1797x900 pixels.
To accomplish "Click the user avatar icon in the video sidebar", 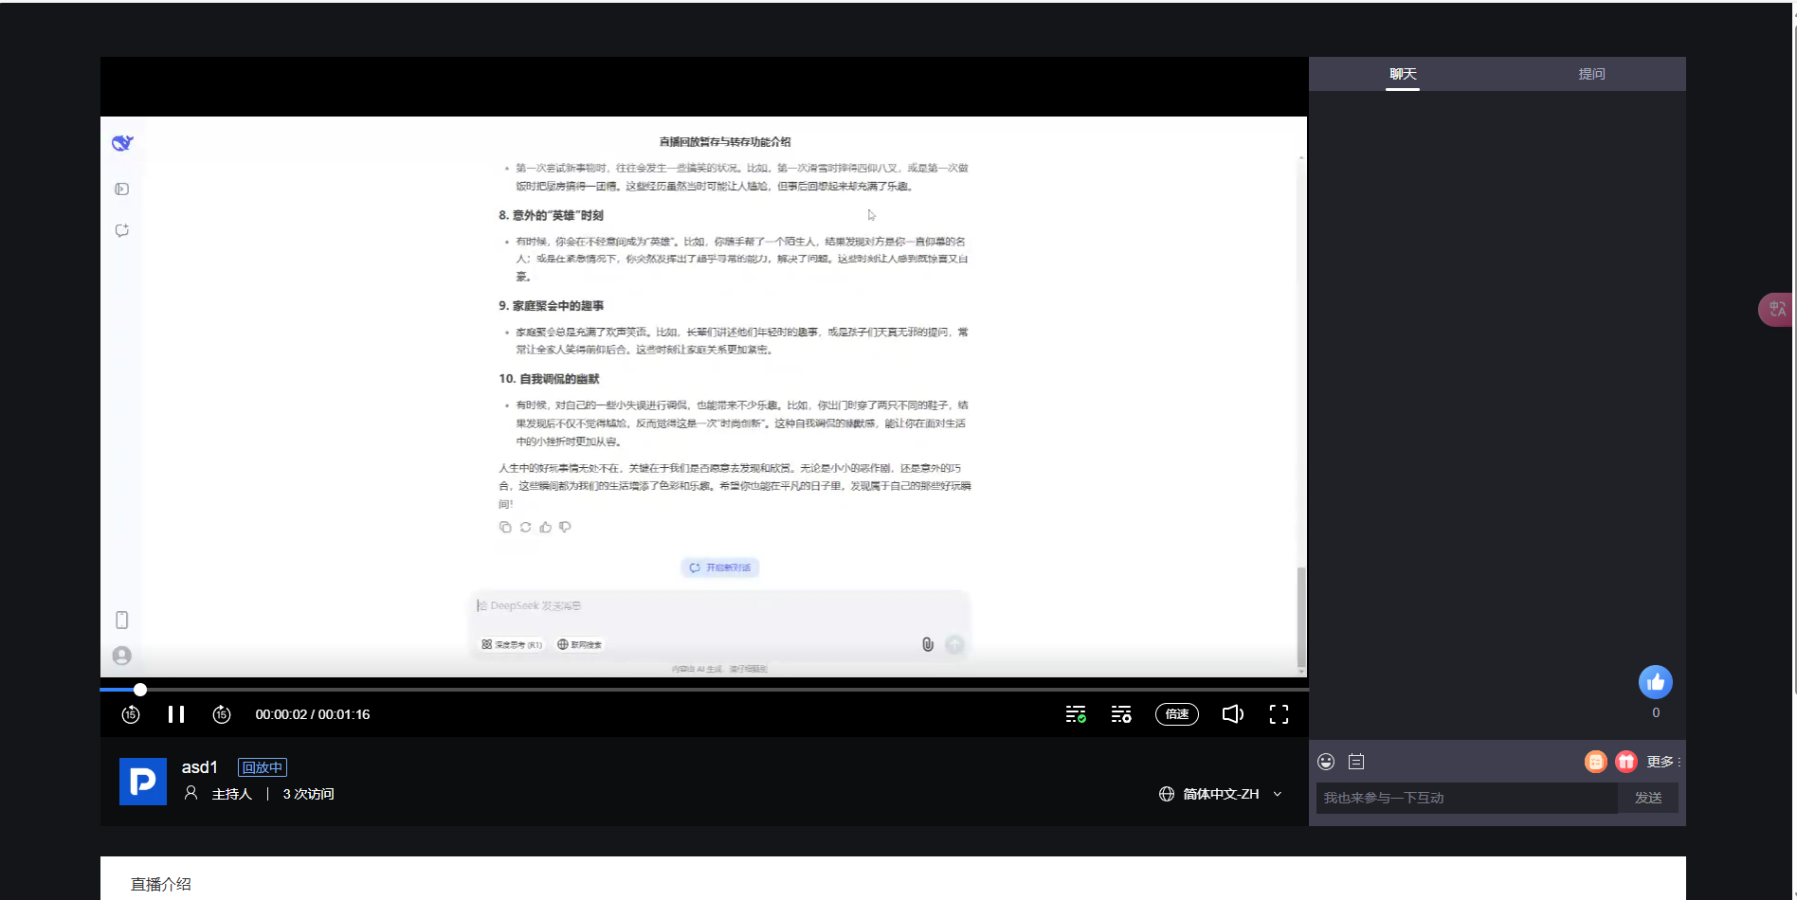I will click(122, 656).
